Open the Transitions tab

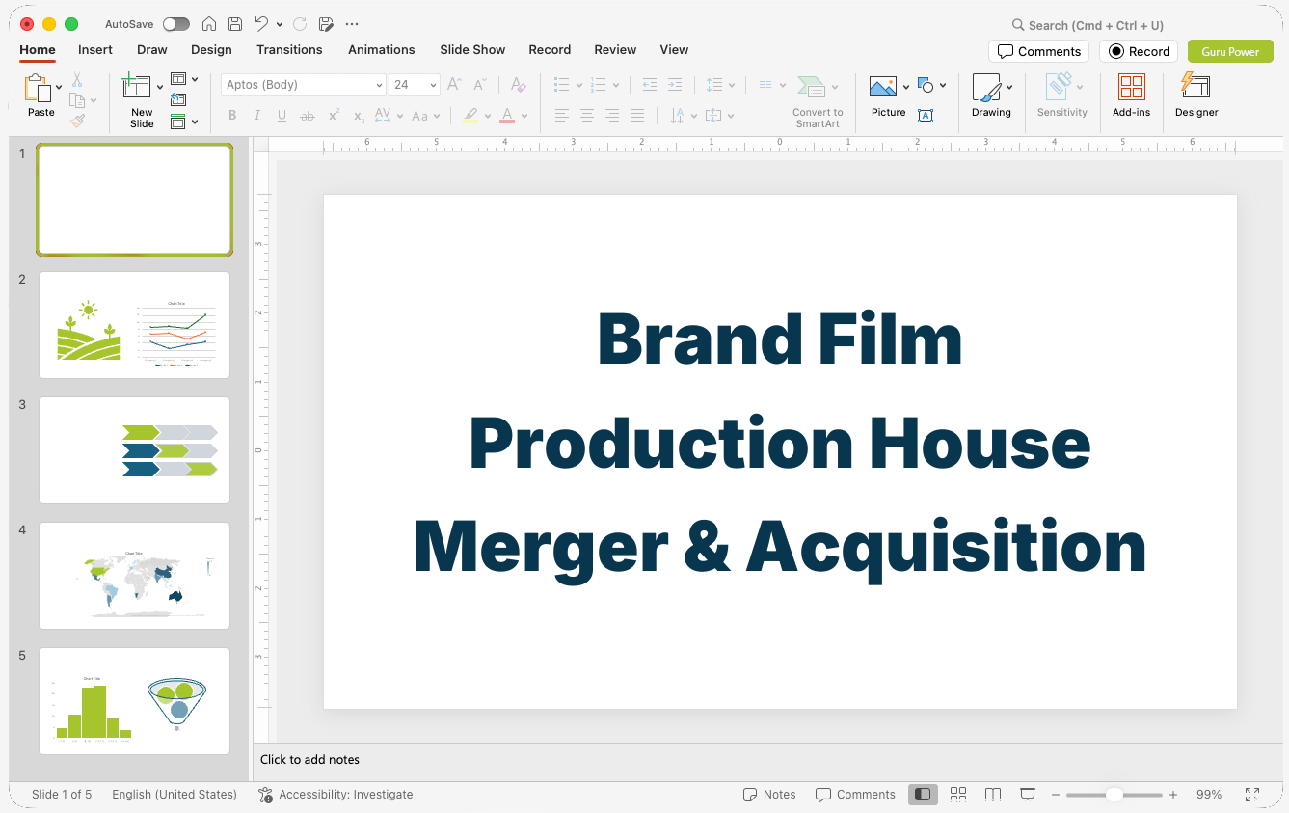[x=289, y=50]
